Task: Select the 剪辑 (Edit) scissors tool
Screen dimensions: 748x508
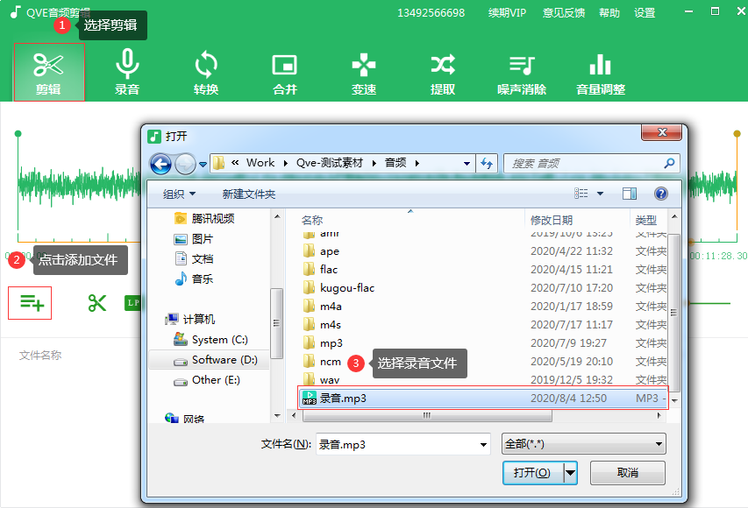Action: click(48, 72)
